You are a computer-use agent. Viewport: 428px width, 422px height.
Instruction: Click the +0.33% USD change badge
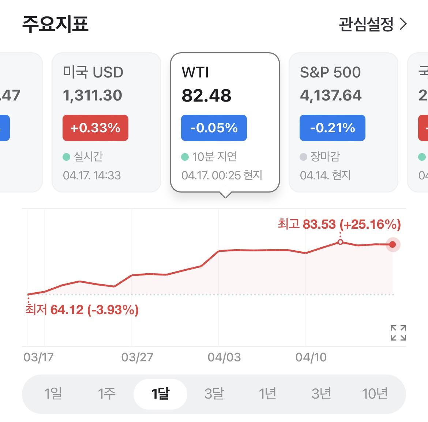pyautogui.click(x=95, y=128)
